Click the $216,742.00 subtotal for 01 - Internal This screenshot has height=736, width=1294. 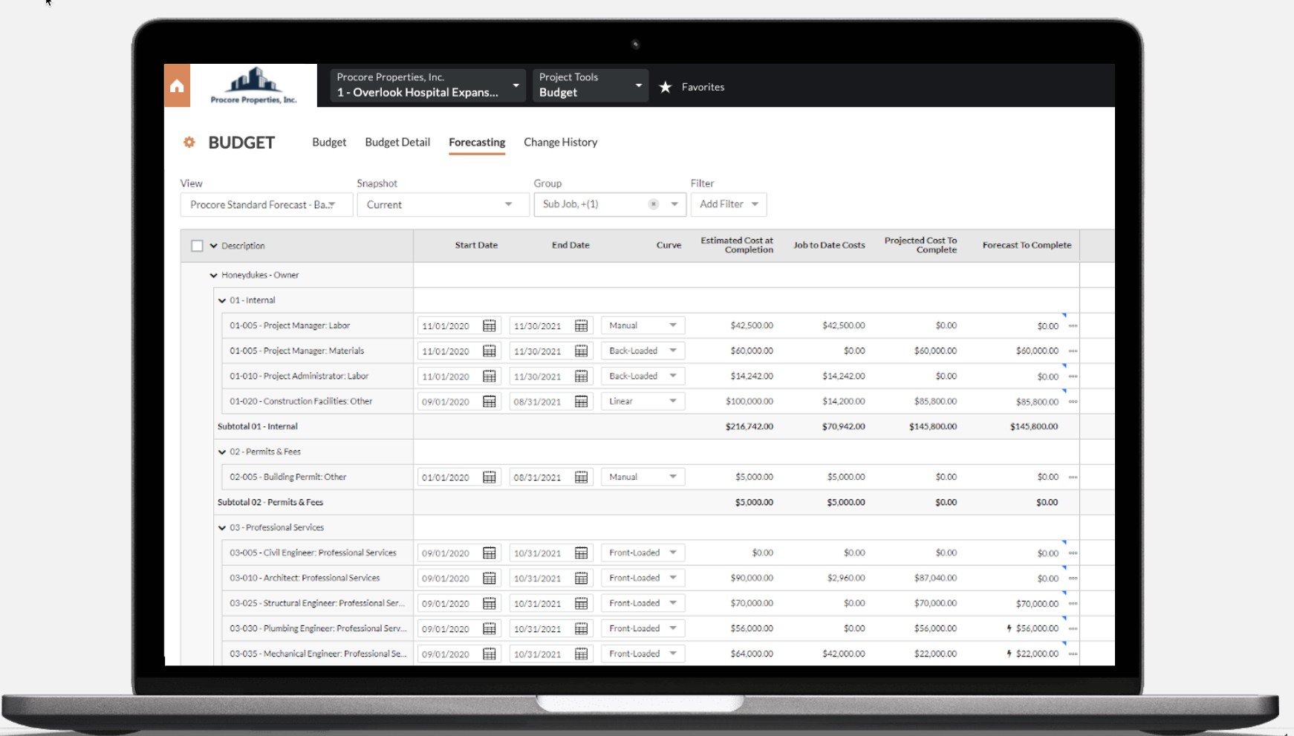click(750, 426)
